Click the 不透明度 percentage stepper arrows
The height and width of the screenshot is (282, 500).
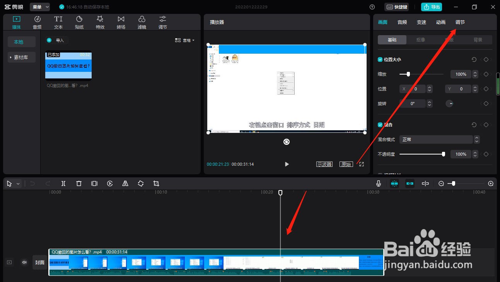click(x=475, y=154)
